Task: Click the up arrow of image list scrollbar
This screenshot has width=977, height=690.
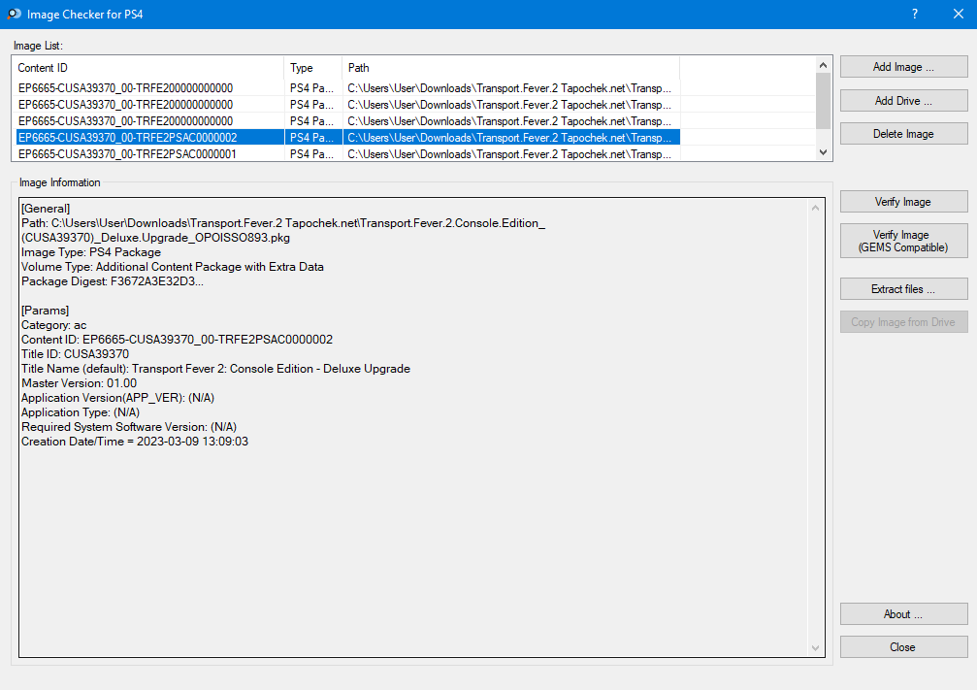Action: pyautogui.click(x=823, y=65)
